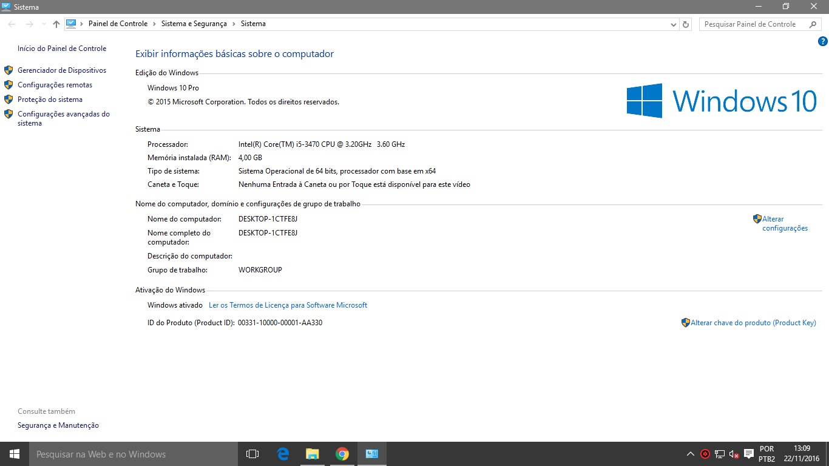Read the Termos de Licença Microsoft link

288,305
